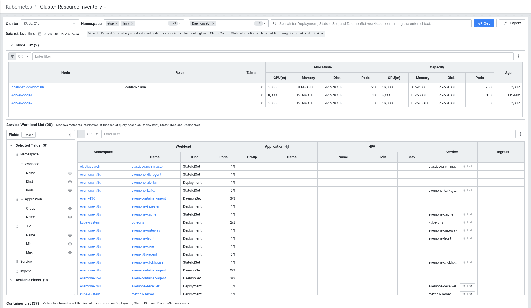
Task: Reset the field selection
Action: click(29, 135)
